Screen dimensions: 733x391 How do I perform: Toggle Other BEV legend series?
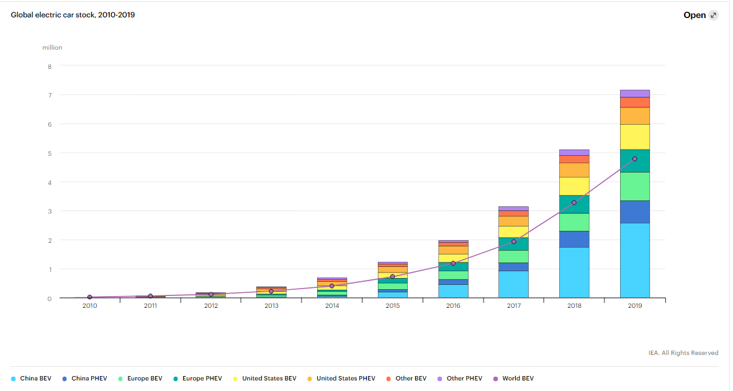coord(407,379)
